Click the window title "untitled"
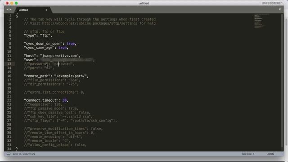Viewport: 288px width, 162px height. 144,3
